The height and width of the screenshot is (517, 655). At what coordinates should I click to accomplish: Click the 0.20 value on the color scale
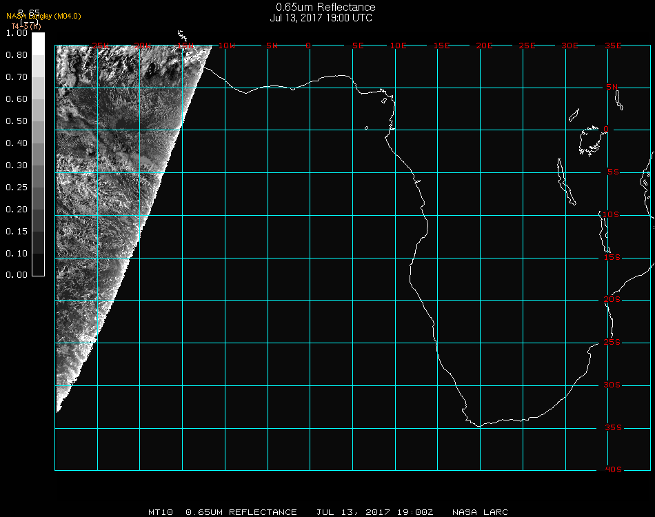point(17,210)
